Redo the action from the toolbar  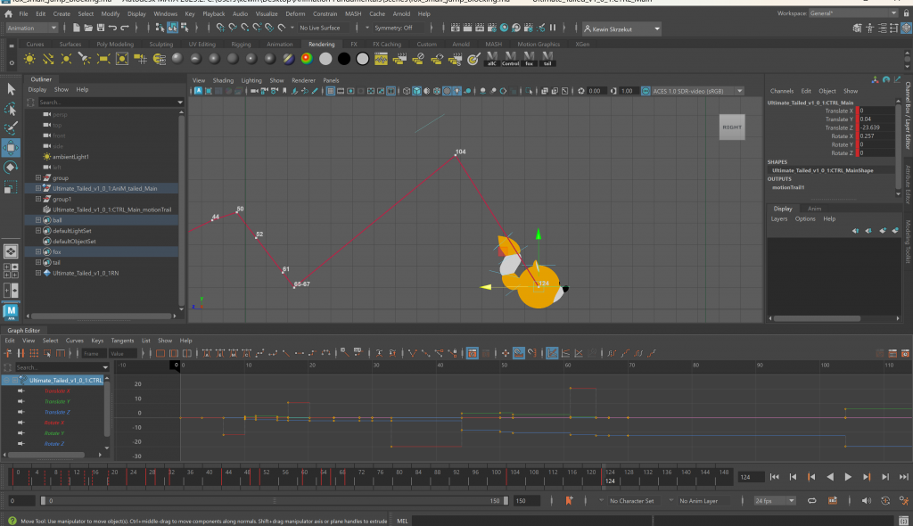coord(125,28)
